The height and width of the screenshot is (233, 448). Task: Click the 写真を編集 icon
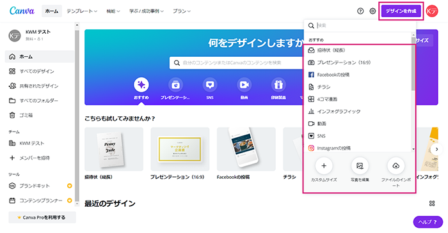[360, 165]
